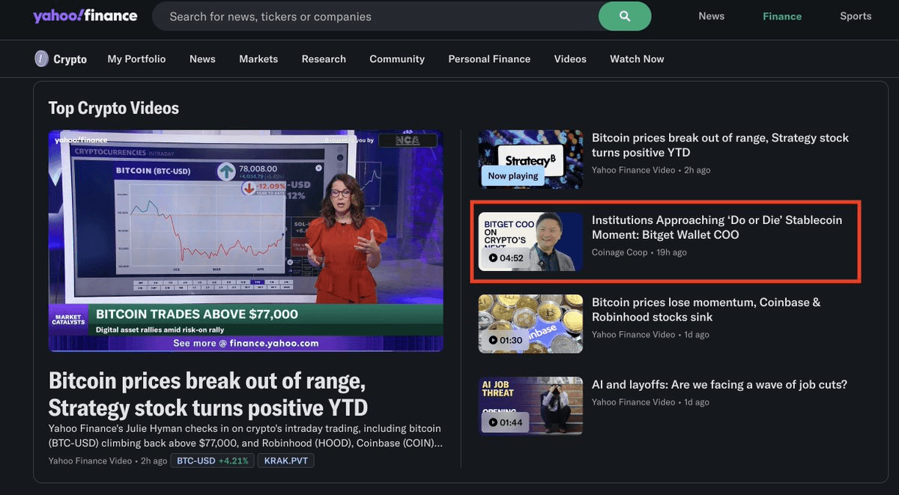Select the Watch Now tab
Image resolution: width=899 pixels, height=495 pixels.
[637, 59]
